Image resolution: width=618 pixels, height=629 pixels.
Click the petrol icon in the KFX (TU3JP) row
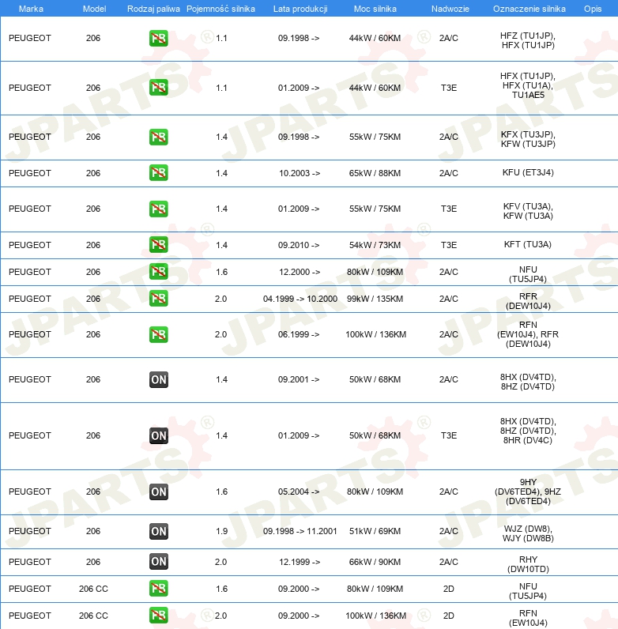[159, 137]
